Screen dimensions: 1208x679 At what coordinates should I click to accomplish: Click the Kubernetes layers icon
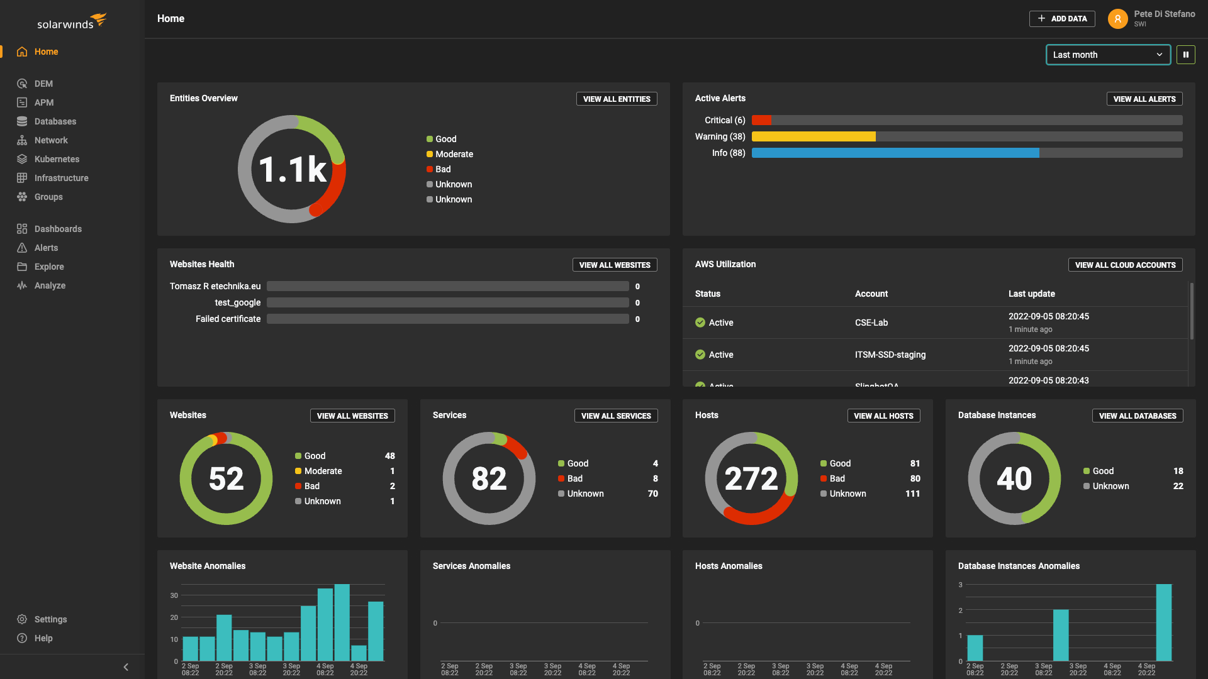(x=22, y=159)
